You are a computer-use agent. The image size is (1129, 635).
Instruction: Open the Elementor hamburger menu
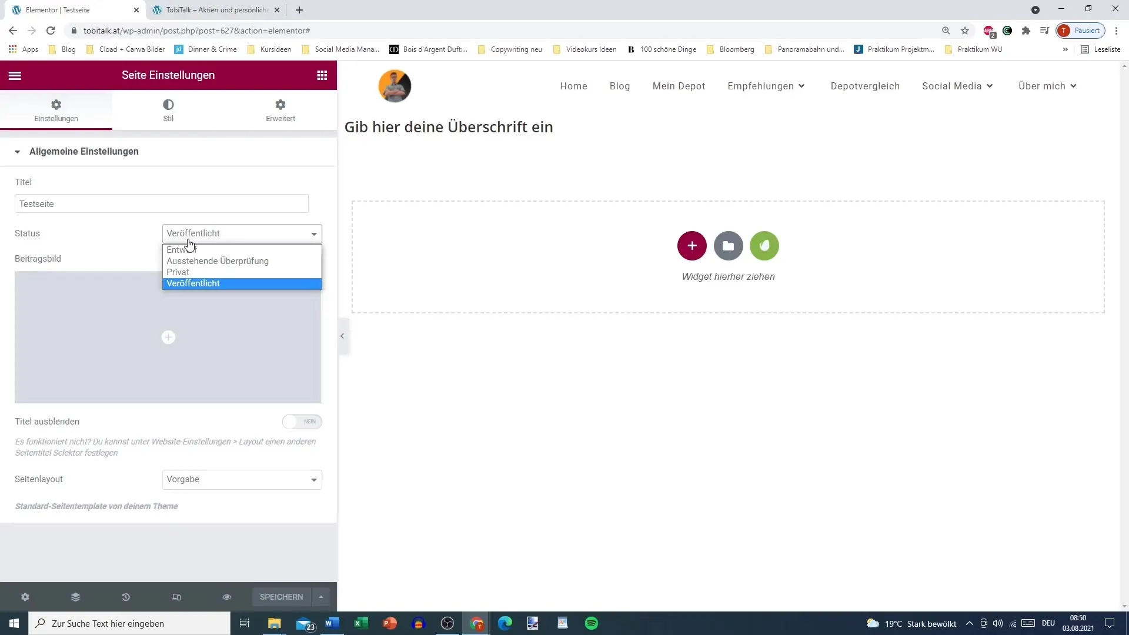tap(15, 75)
